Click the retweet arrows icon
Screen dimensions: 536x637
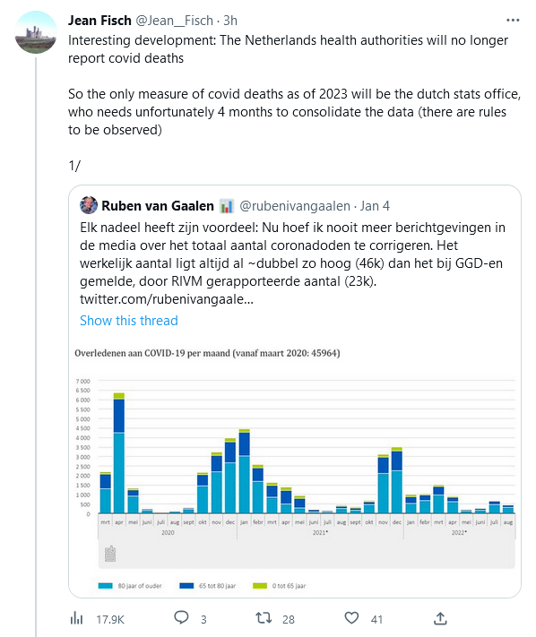coord(264,618)
